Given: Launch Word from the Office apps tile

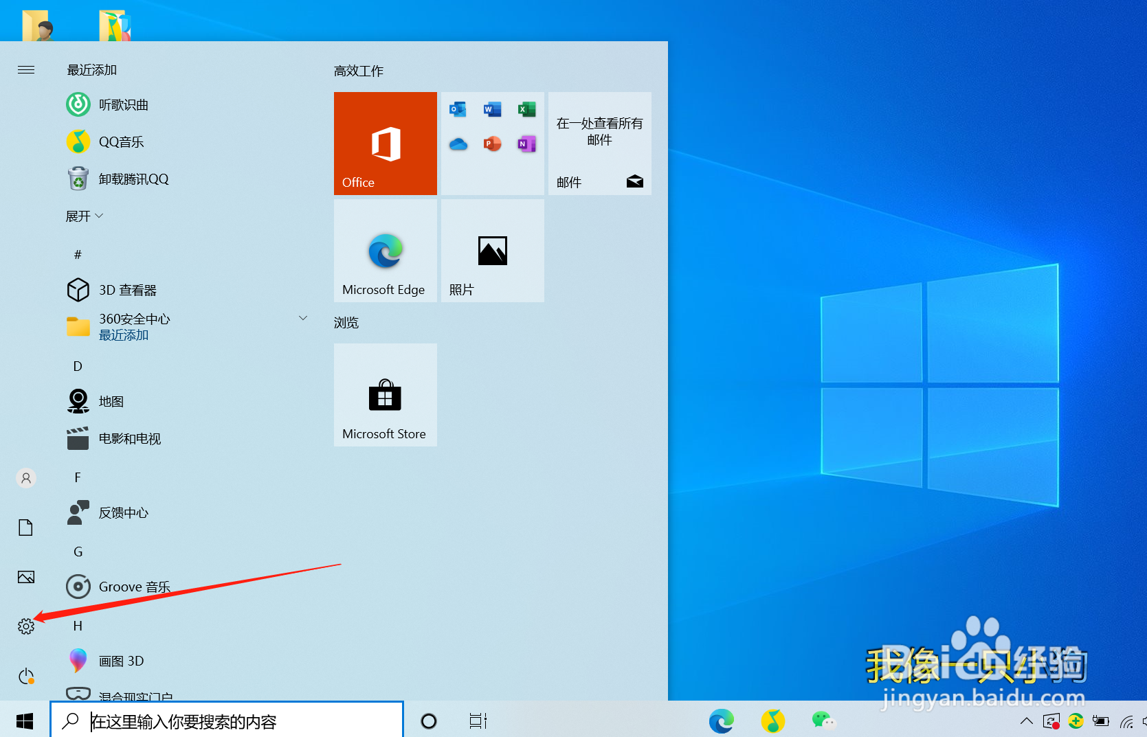Looking at the screenshot, I should [x=492, y=109].
